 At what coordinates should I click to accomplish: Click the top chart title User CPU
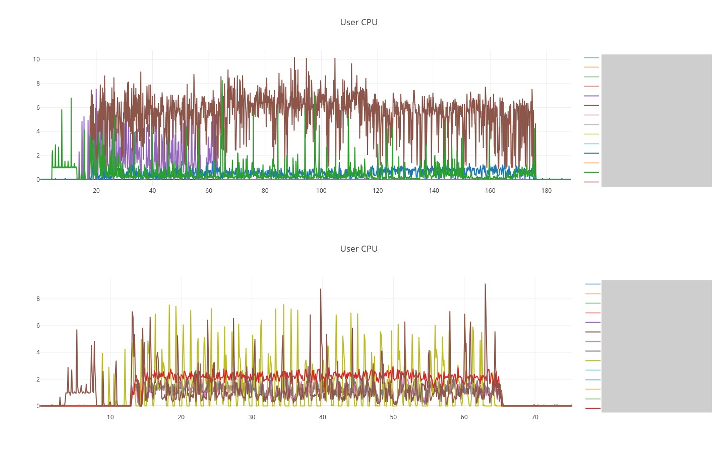pos(358,22)
